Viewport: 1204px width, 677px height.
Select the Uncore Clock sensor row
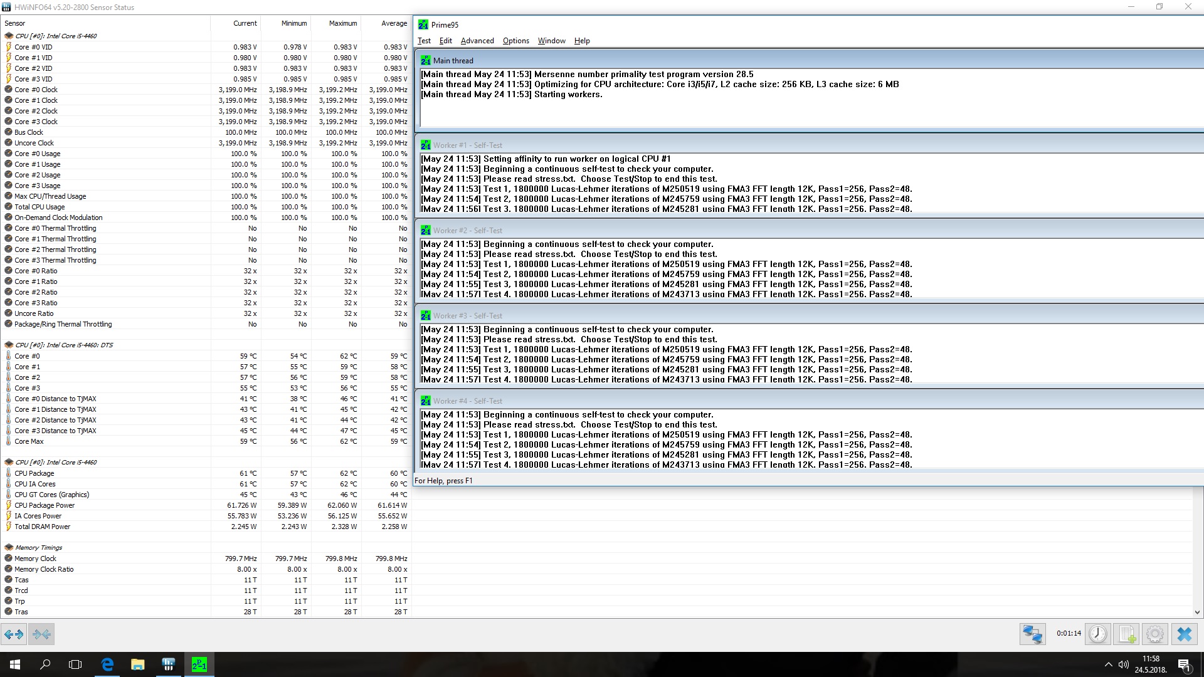(206, 143)
